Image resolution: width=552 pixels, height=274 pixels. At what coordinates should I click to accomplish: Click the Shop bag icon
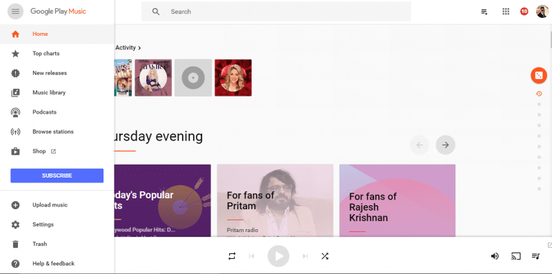(15, 151)
